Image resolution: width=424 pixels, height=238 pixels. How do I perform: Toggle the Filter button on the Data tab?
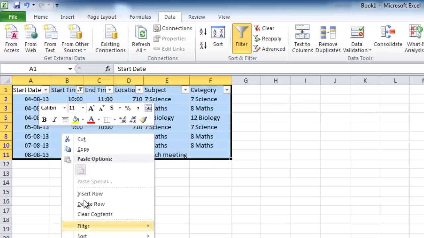(x=241, y=38)
